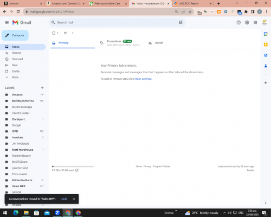271x217 pixels.
Task: Toggle the select all checkbox
Action: [x=54, y=33]
